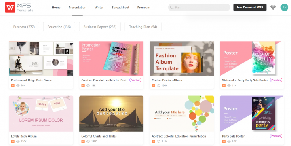Click Free Download WPS button
The width and height of the screenshot is (291, 146).
tap(250, 7)
